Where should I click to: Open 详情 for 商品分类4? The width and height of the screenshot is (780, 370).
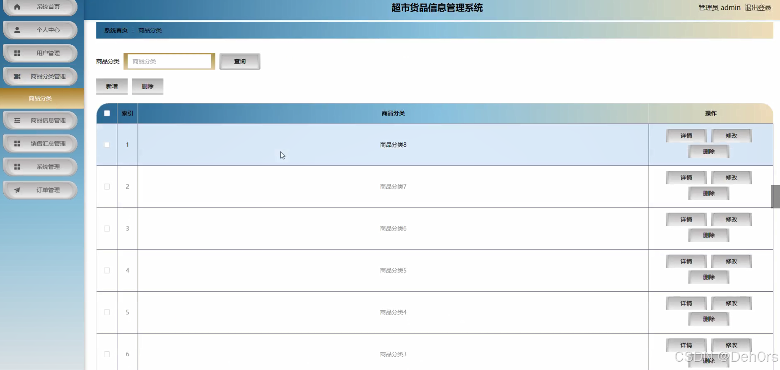[686, 303]
